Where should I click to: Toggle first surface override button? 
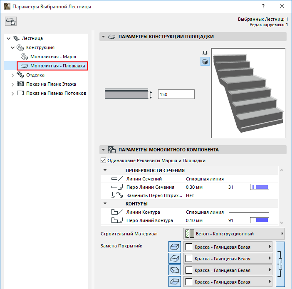pos(175,247)
